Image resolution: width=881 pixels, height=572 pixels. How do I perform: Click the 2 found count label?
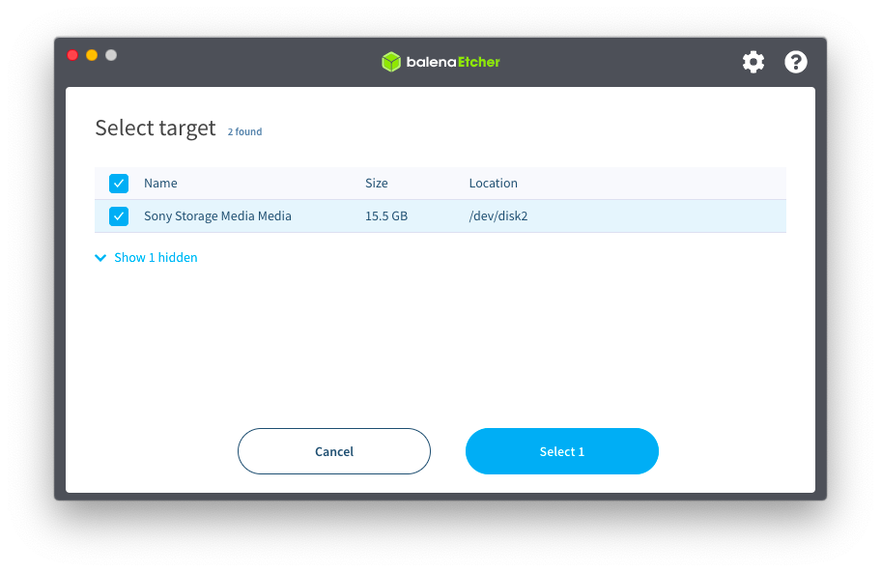tap(244, 131)
